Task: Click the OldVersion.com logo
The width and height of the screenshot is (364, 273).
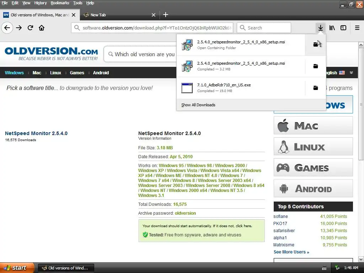Action: pos(51,54)
